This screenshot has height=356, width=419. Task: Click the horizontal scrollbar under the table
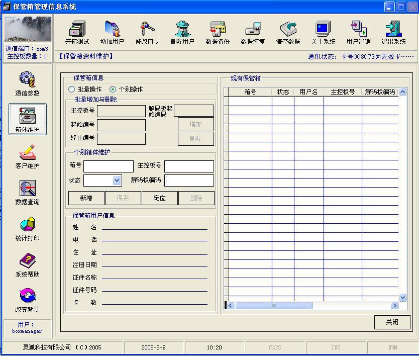point(311,305)
